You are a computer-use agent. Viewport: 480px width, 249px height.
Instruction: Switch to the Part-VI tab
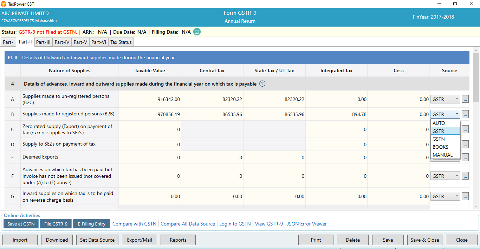click(x=99, y=42)
